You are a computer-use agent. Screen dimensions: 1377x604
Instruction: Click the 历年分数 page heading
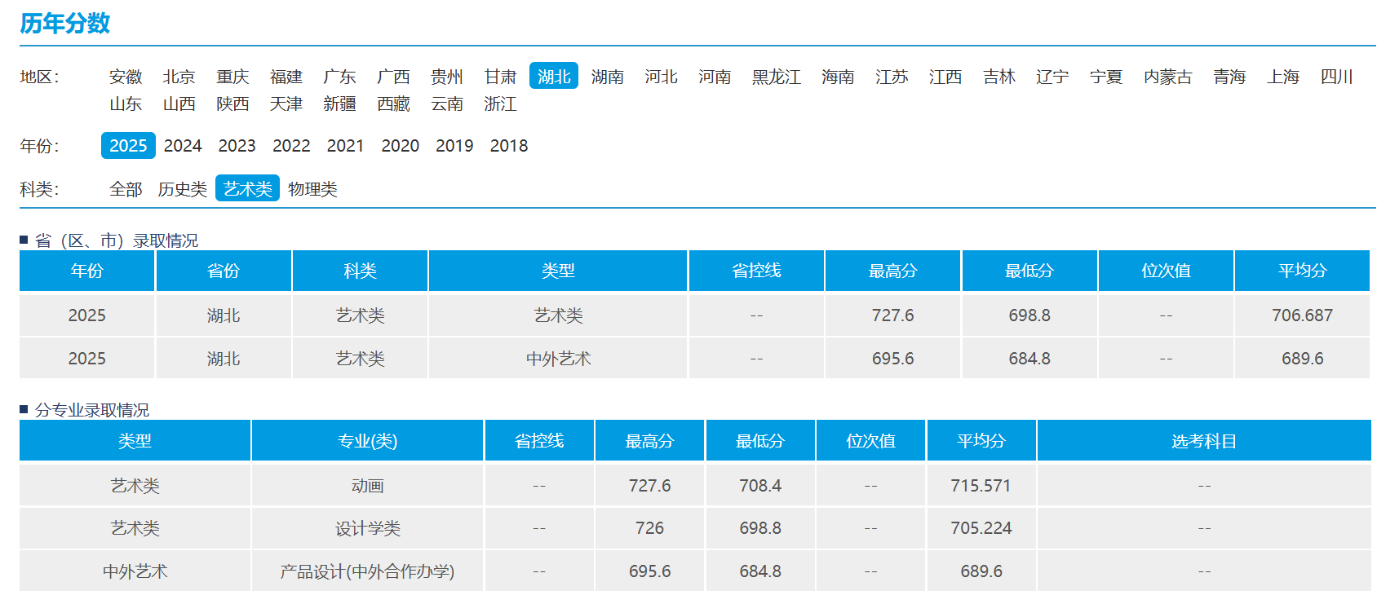(x=65, y=24)
